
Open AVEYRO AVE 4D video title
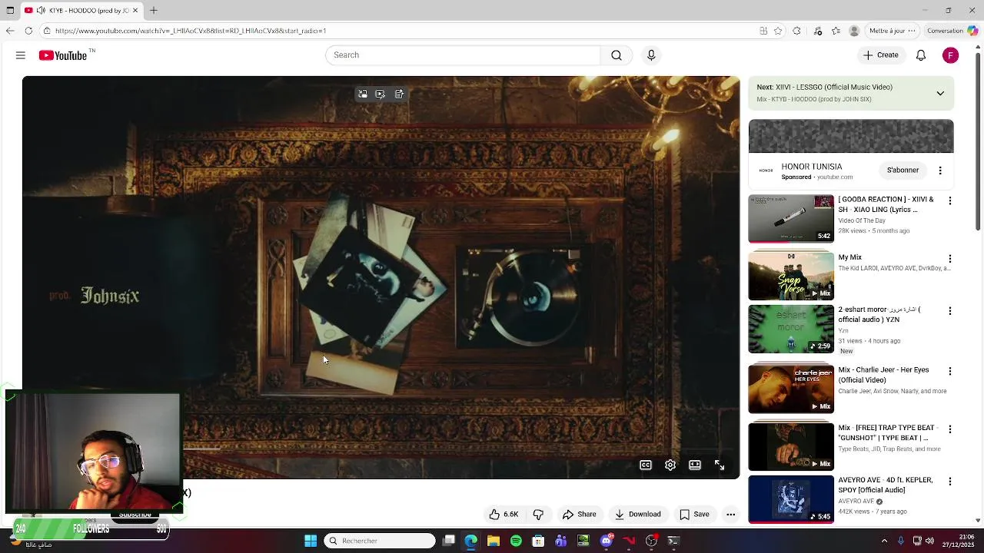pos(886,485)
